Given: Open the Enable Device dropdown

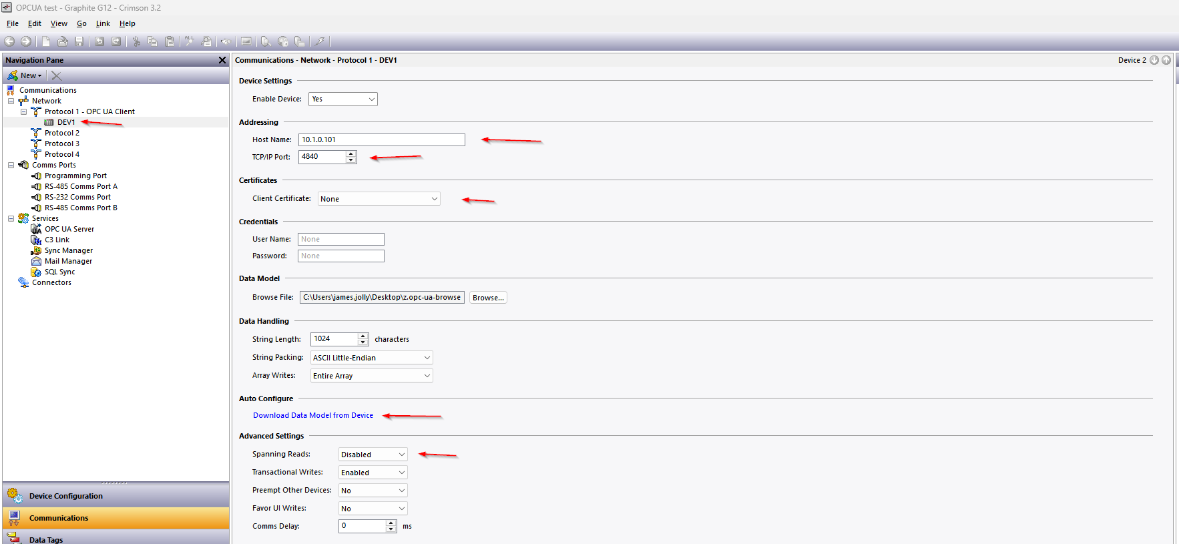Looking at the screenshot, I should click(371, 99).
